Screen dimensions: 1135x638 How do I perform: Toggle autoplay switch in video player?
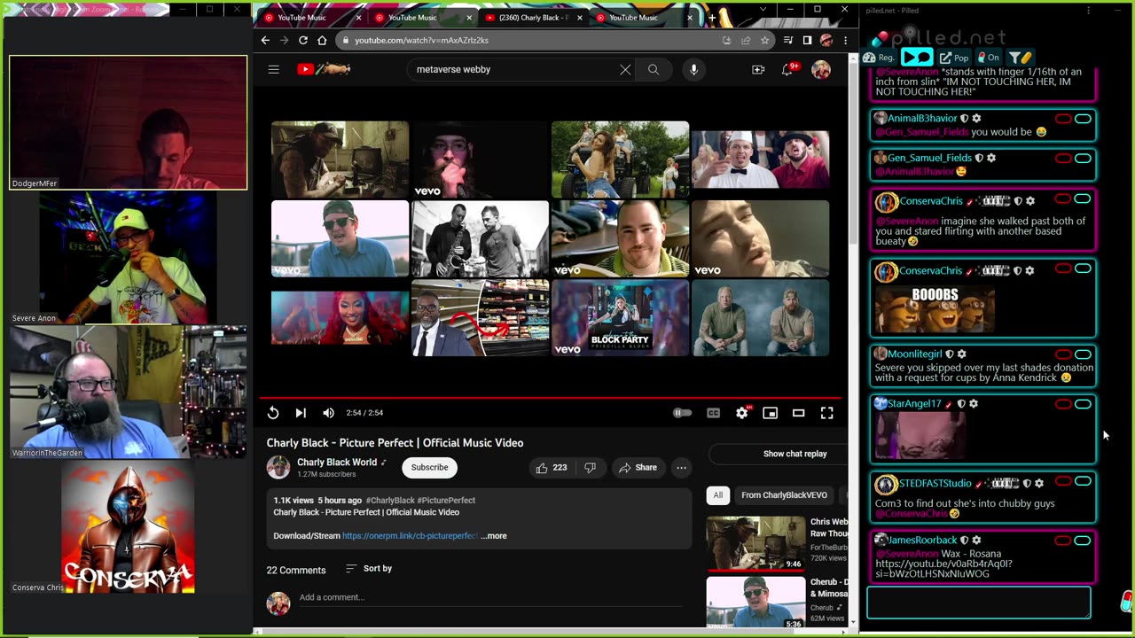(x=682, y=413)
